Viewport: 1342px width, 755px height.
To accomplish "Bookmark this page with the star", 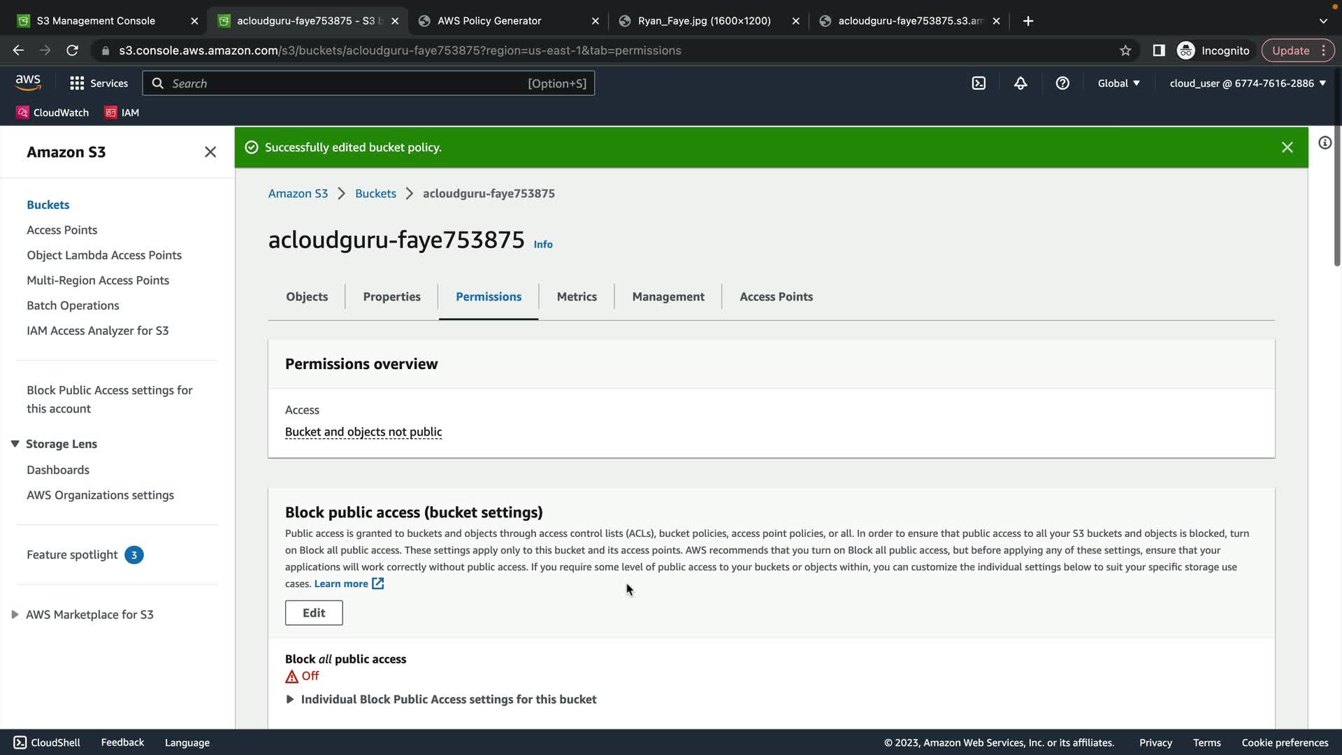I will pos(1125,50).
